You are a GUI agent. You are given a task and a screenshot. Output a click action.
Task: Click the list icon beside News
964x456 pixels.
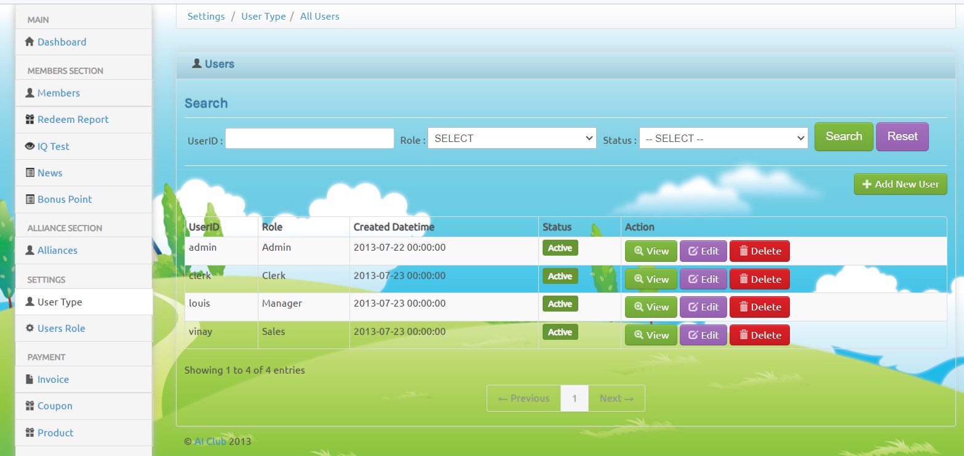(30, 173)
